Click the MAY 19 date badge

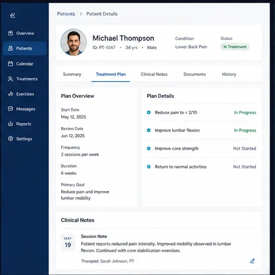point(68,242)
